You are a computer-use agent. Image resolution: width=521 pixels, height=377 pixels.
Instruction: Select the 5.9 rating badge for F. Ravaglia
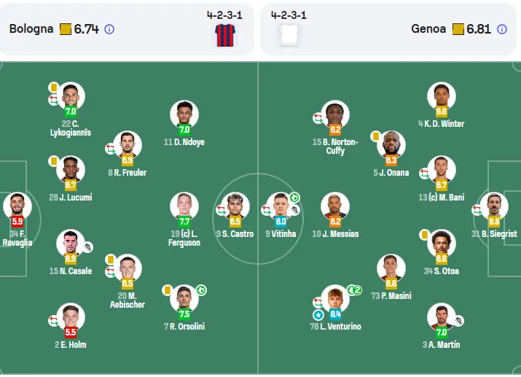pos(17,222)
